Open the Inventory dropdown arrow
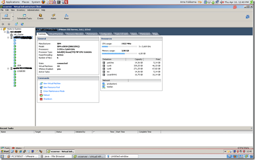This screenshot has width=255, height=160. (x=13, y=17)
